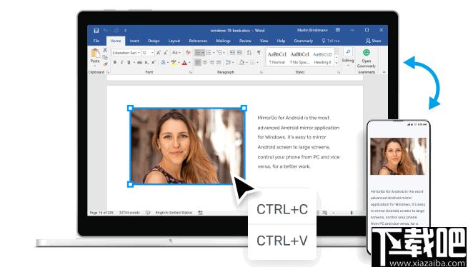The width and height of the screenshot is (468, 267).
Task: Toggle Underline formatting
Action: pyautogui.click(x=129, y=62)
